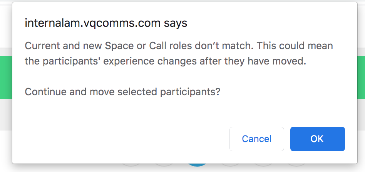The height and width of the screenshot is (172, 365).
Task: Select the blue circular button behind dialog
Action: pyautogui.click(x=197, y=165)
